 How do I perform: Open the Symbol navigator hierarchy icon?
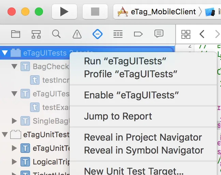(36, 34)
